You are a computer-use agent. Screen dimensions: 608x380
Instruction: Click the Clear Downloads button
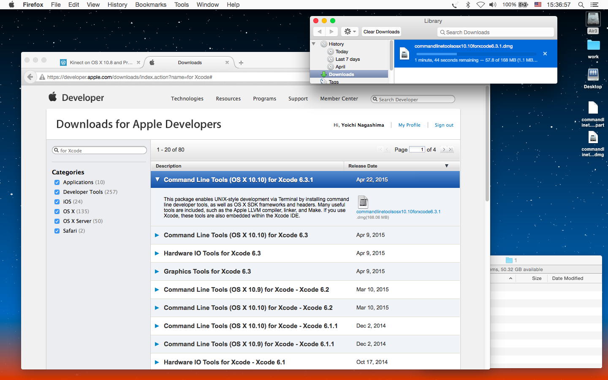tap(381, 32)
